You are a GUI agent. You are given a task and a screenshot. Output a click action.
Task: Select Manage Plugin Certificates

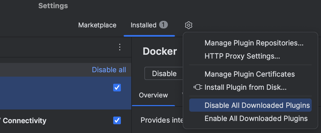[250, 74]
